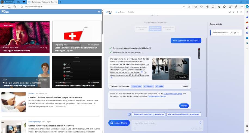Refresh the Copilot chat pane
This screenshot has height=133, width=249.
tap(233, 12)
